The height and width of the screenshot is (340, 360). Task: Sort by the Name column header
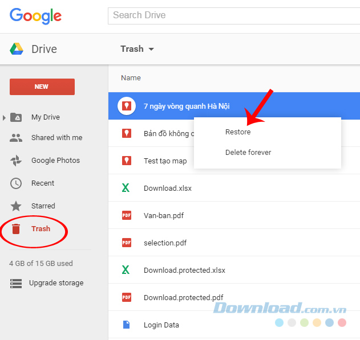click(131, 78)
